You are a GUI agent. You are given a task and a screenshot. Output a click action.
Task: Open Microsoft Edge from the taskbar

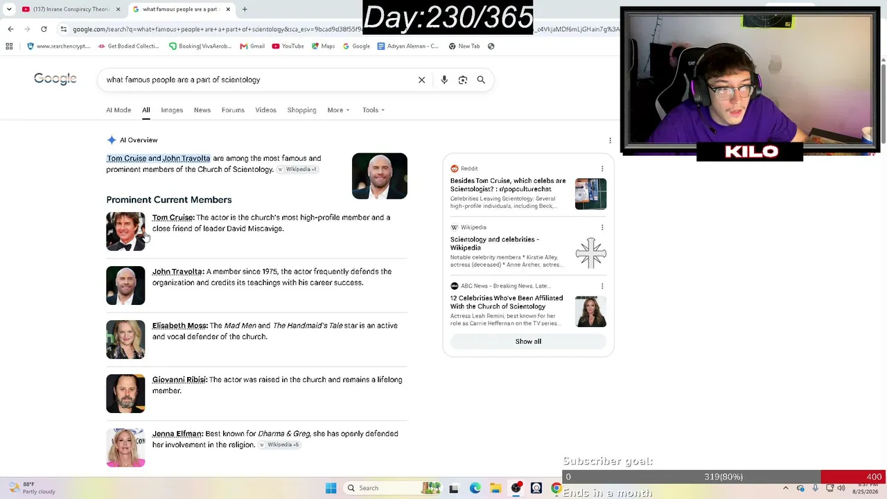[475, 488]
